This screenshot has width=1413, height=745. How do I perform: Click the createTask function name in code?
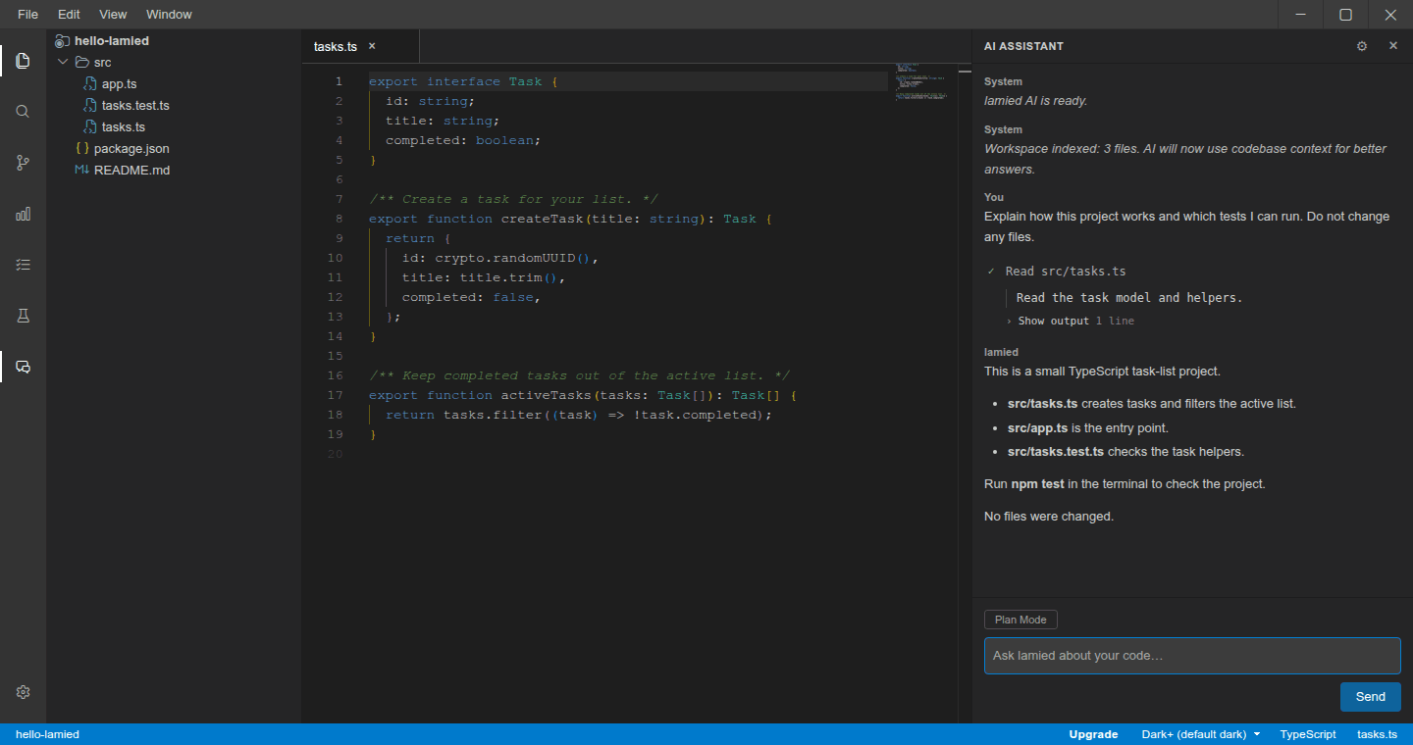coord(543,219)
